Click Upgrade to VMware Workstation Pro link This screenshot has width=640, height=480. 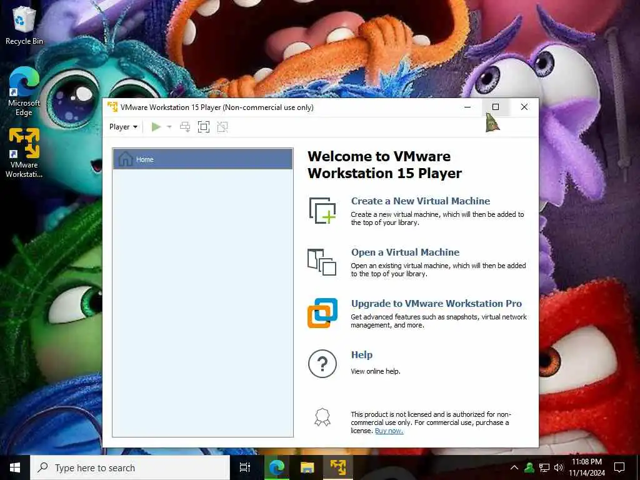click(436, 304)
